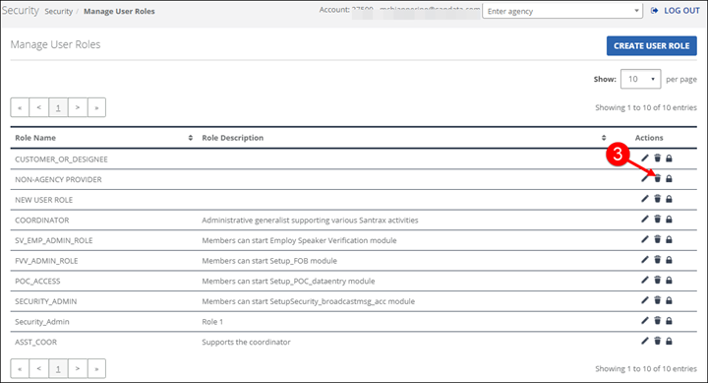708x383 pixels.
Task: Go to previous page in bottom pagination
Action: tap(38, 368)
